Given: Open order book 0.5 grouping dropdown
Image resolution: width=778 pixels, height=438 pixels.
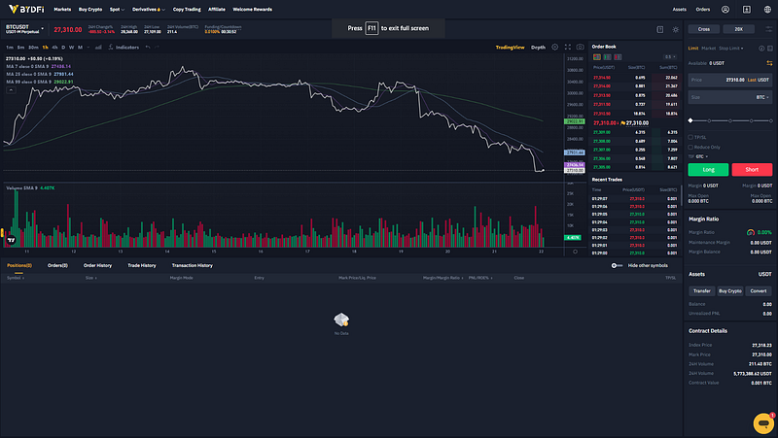Looking at the screenshot, I should pyautogui.click(x=670, y=57).
